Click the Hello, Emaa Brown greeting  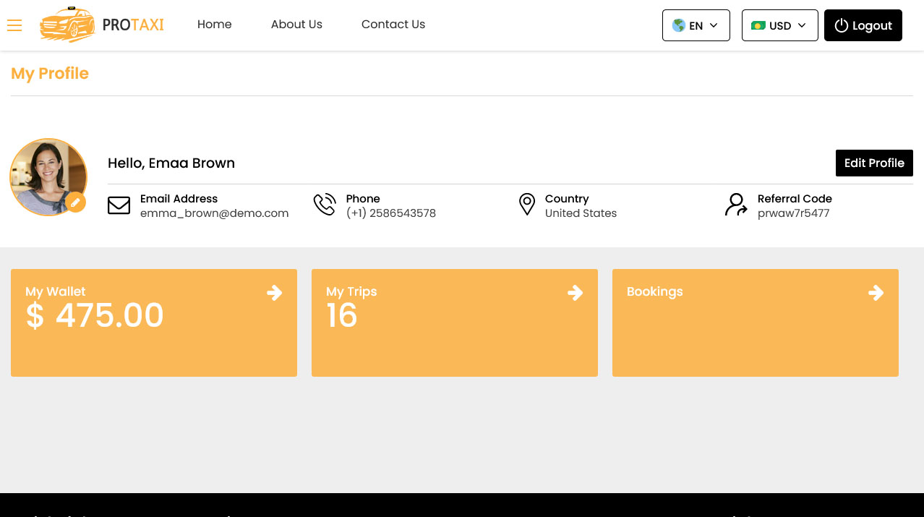(x=171, y=163)
